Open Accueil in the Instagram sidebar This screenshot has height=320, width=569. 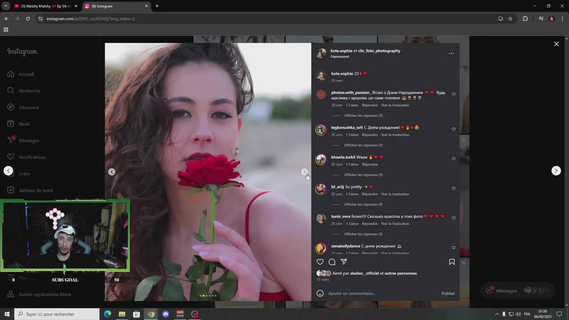click(x=21, y=74)
